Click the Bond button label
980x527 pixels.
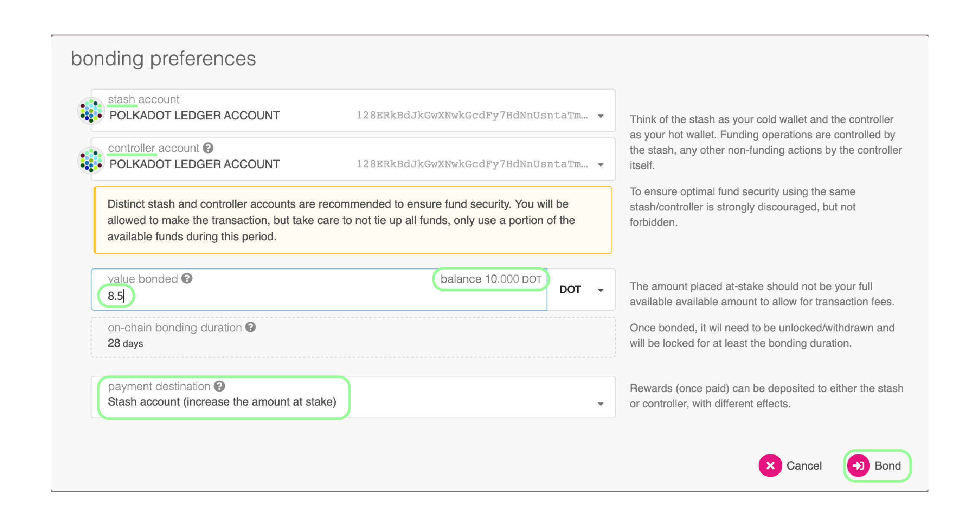(887, 465)
